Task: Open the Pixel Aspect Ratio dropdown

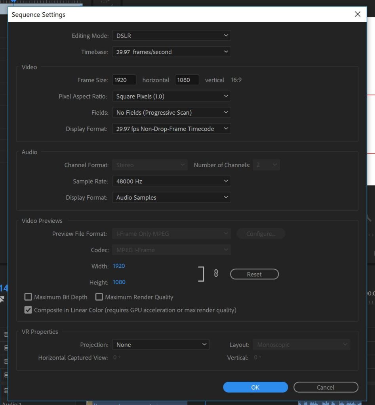Action: pyautogui.click(x=171, y=97)
